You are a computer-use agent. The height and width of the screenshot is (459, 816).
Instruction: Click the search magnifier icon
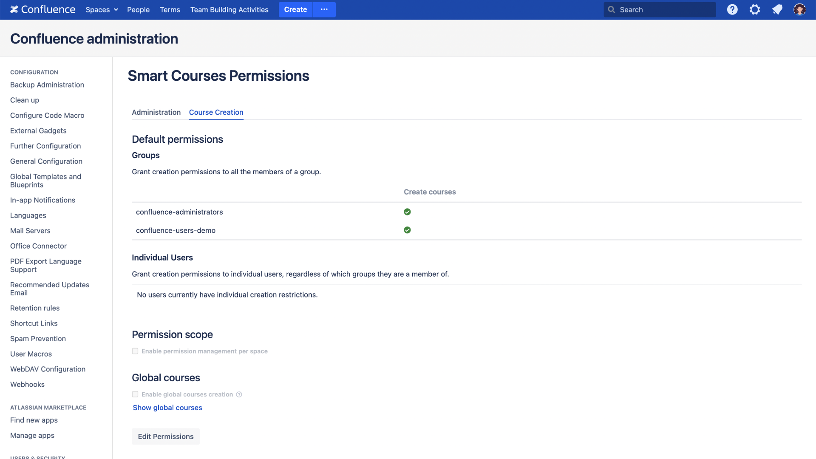point(611,9)
